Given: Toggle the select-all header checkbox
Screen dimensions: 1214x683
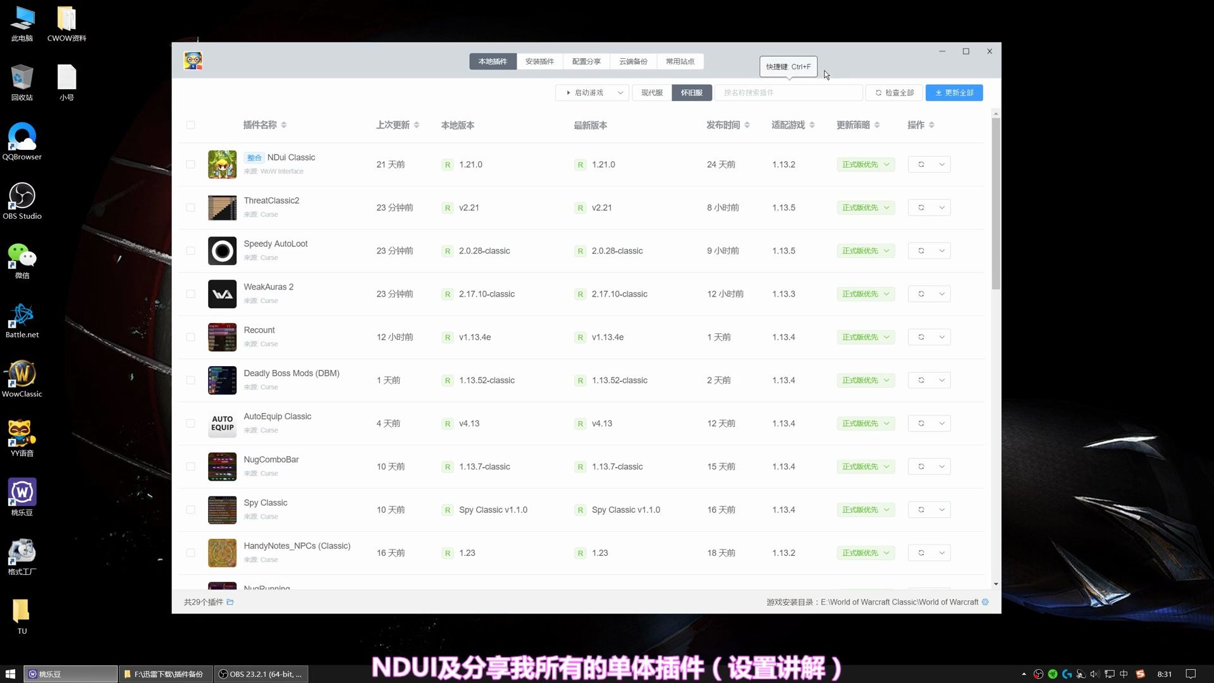Looking at the screenshot, I should point(190,125).
